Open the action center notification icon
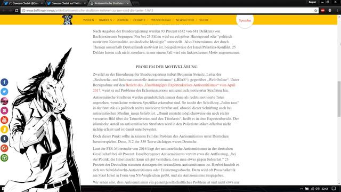Image resolution: width=341 pixels, height=192 pixels. pos(334,189)
